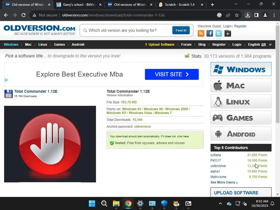
Task: Click the OLDVERSION.COM logo
Action: [x=39, y=30]
